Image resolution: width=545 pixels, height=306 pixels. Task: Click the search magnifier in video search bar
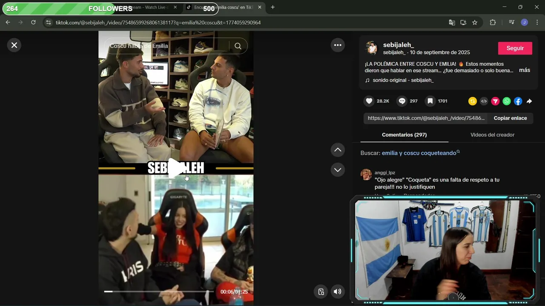point(238,46)
